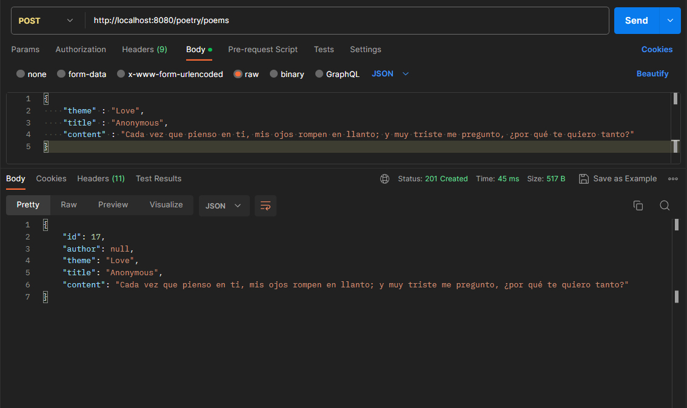Open the Tests tab
Viewport: 687px width, 408px height.
(324, 50)
